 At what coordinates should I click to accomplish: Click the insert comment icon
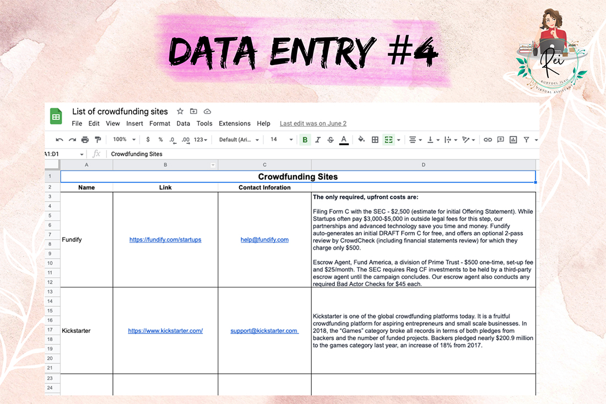tap(500, 139)
